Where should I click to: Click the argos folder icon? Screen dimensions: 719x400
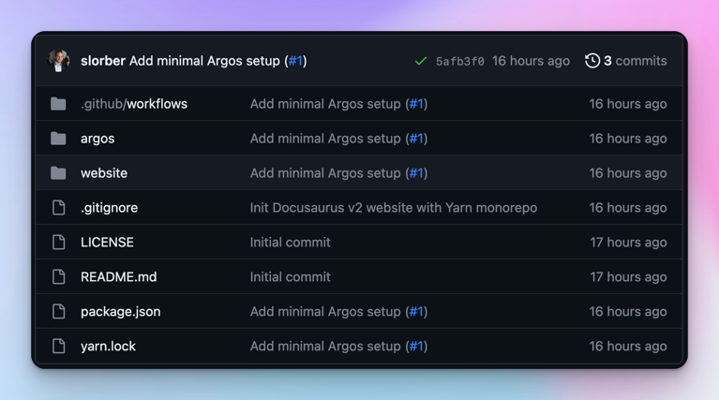pyautogui.click(x=58, y=139)
